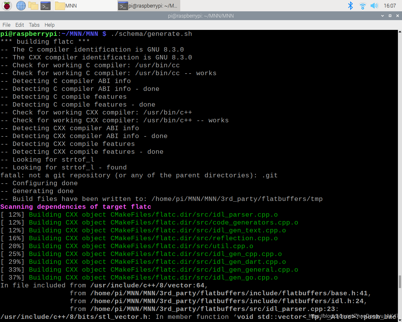The image size is (402, 322).
Task: Select the pi@raspberrypi terminal taskbar entry
Action: 149,6
